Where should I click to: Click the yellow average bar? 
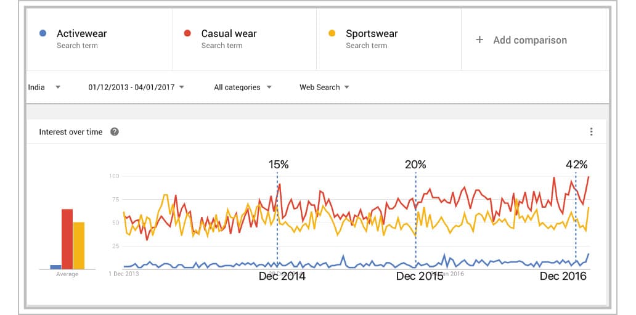click(78, 245)
